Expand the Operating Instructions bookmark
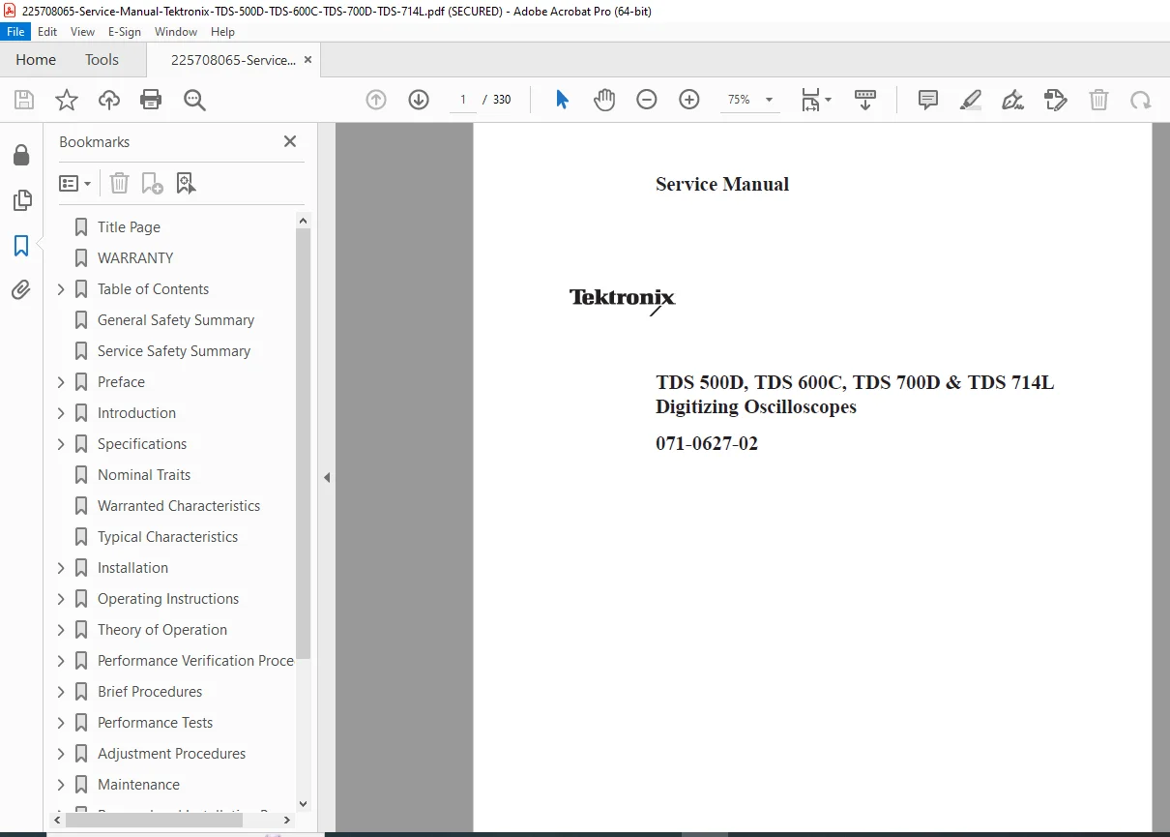Viewport: 1170px width, 837px height. tap(61, 599)
